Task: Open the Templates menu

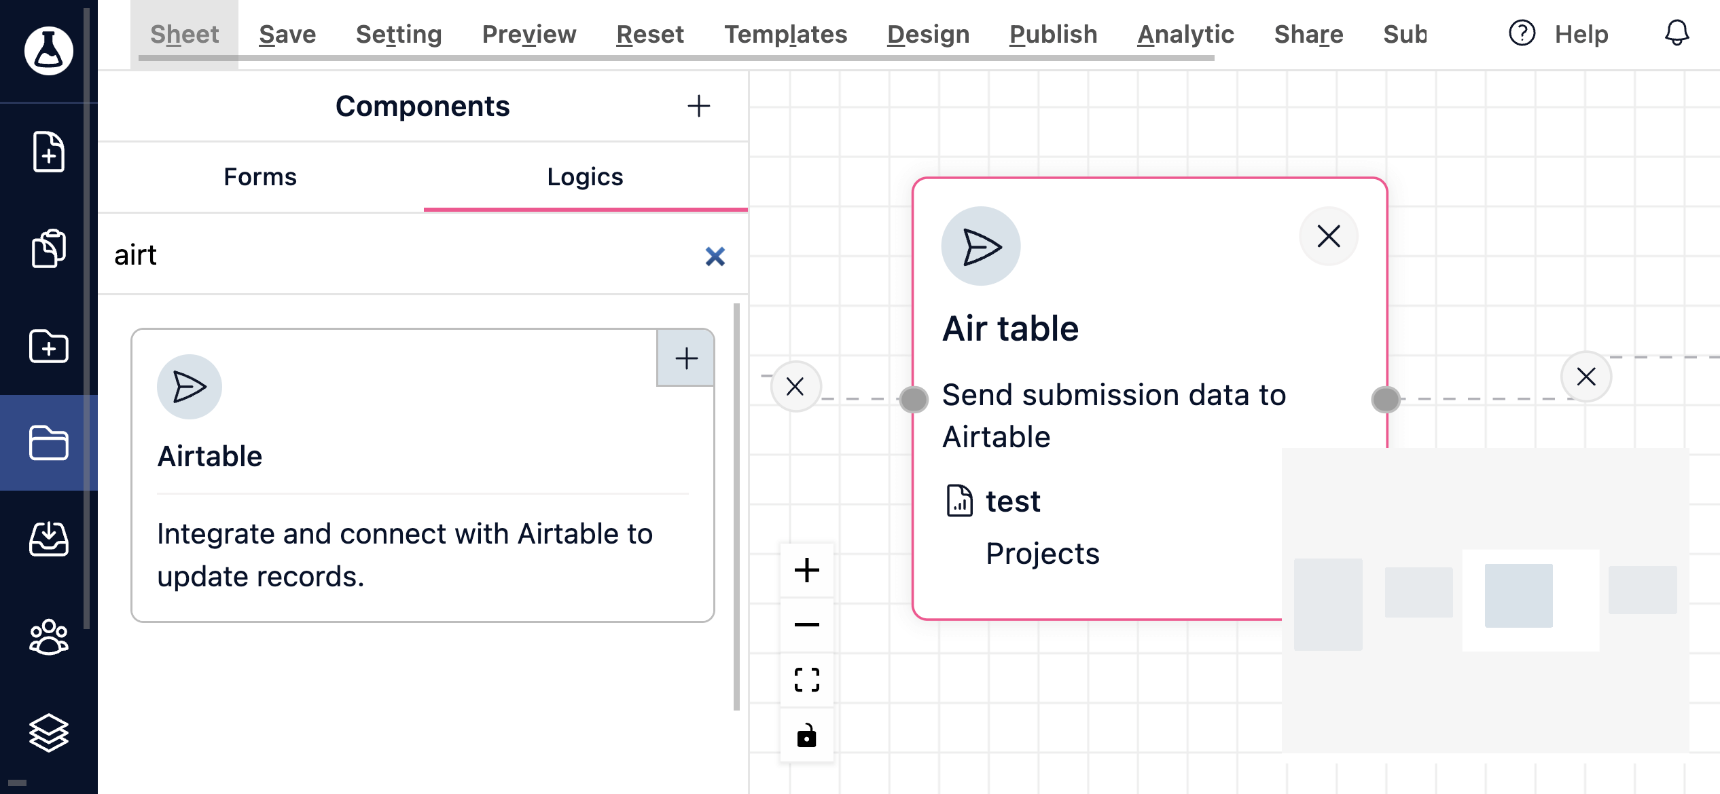Action: (786, 34)
